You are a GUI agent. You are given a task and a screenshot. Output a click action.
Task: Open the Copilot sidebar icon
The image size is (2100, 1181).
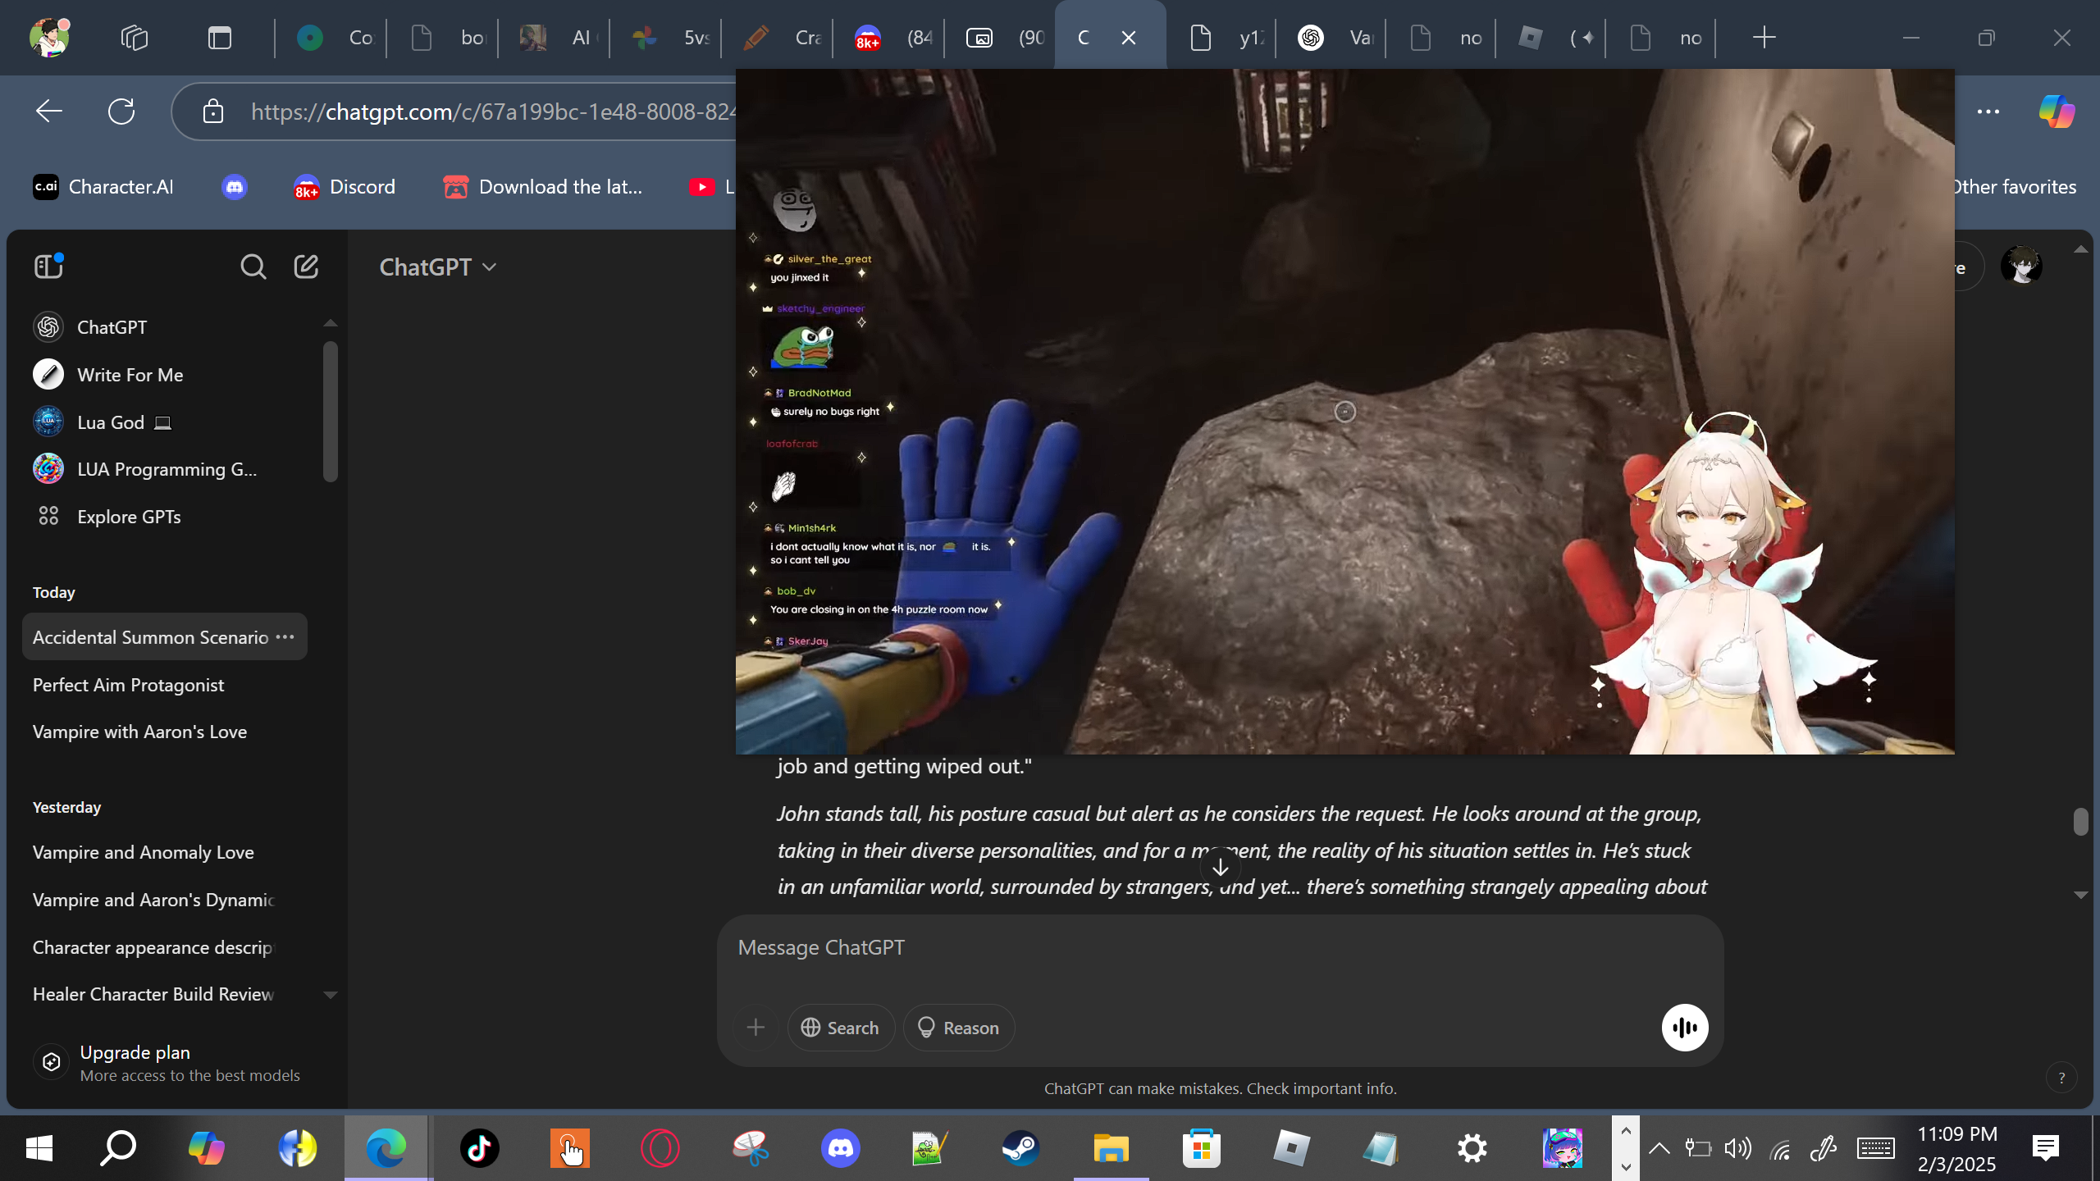click(x=2057, y=111)
